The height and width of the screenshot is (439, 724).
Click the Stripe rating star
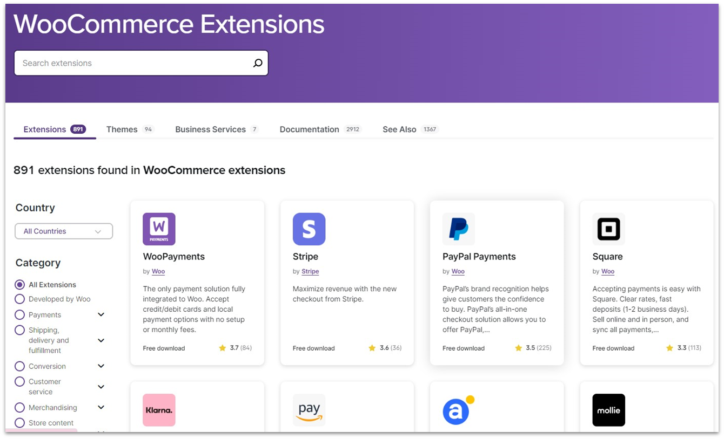[x=372, y=348]
